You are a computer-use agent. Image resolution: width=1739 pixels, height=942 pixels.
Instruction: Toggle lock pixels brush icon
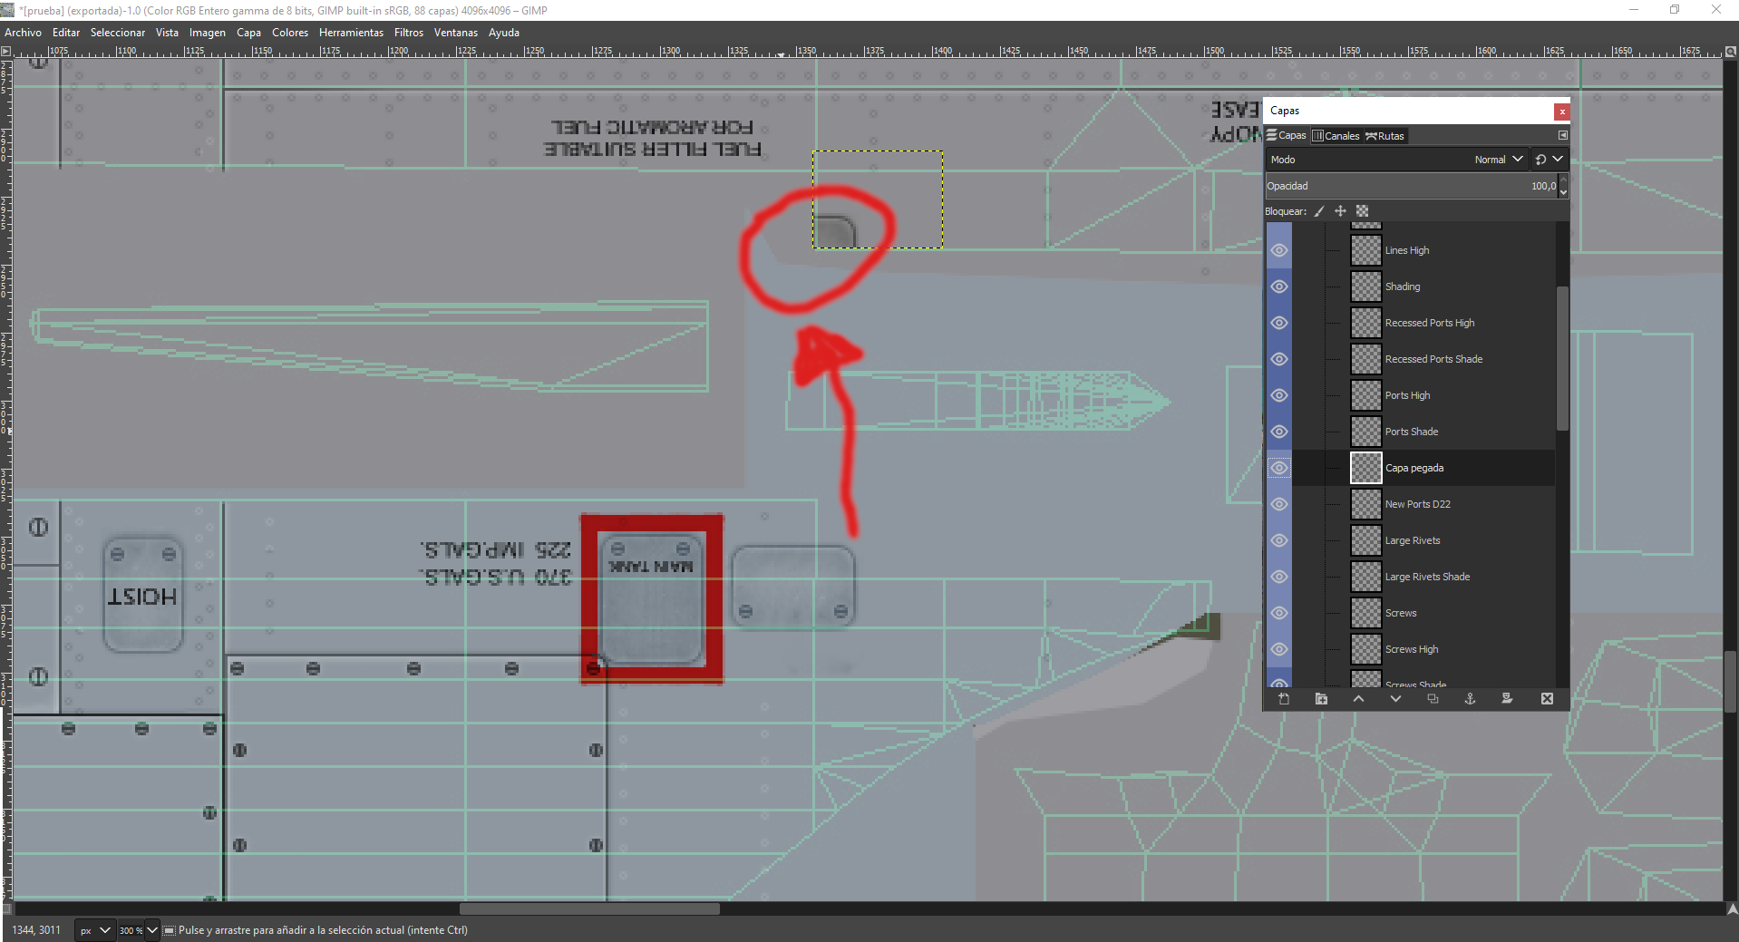pos(1319,211)
